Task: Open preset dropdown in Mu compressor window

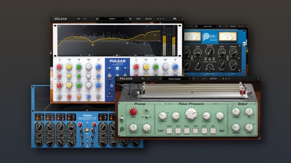Action: pos(208,26)
